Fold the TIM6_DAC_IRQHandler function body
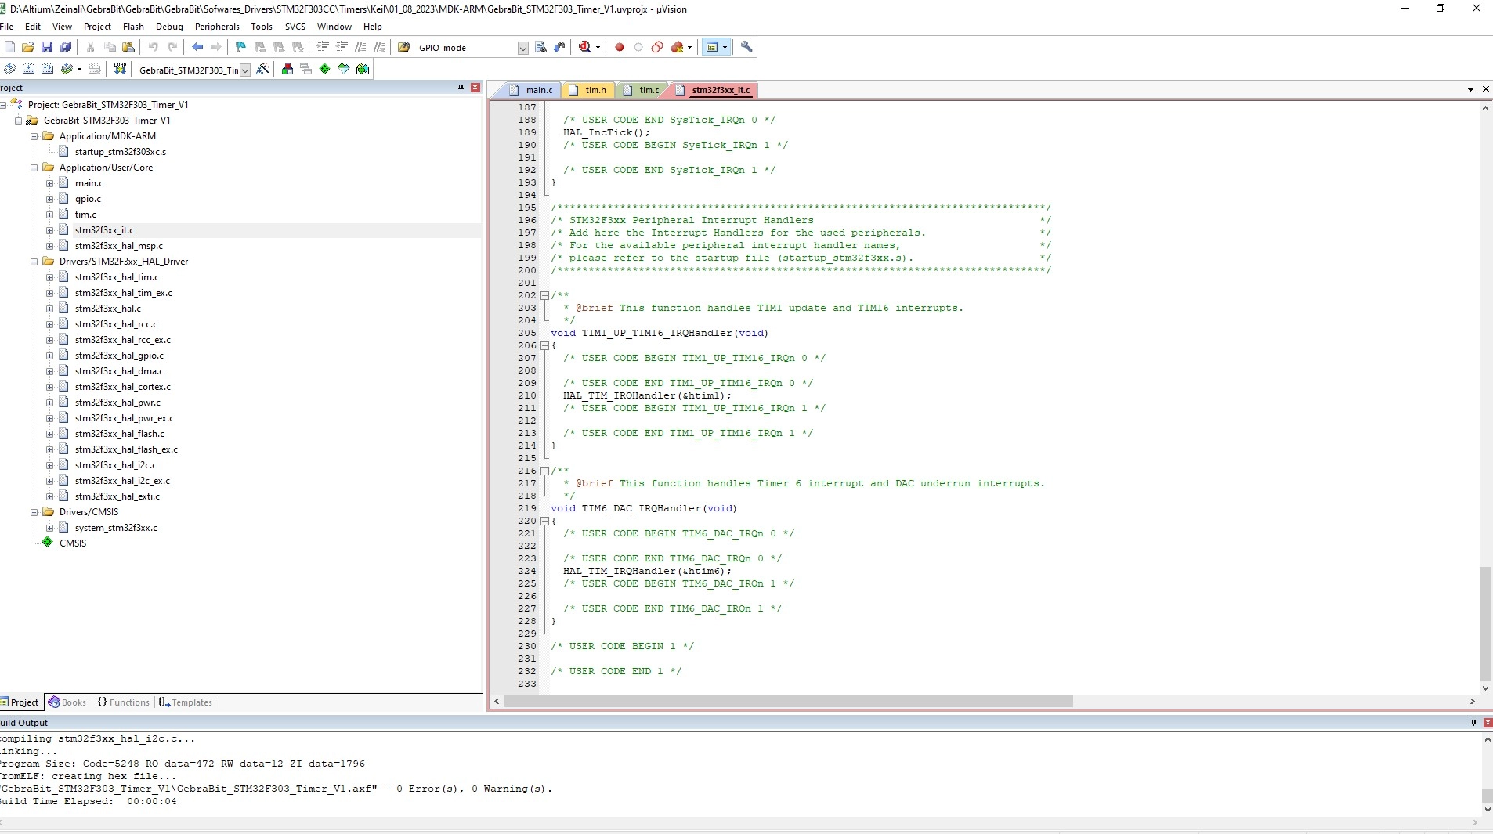This screenshot has height=834, width=1493. tap(544, 521)
